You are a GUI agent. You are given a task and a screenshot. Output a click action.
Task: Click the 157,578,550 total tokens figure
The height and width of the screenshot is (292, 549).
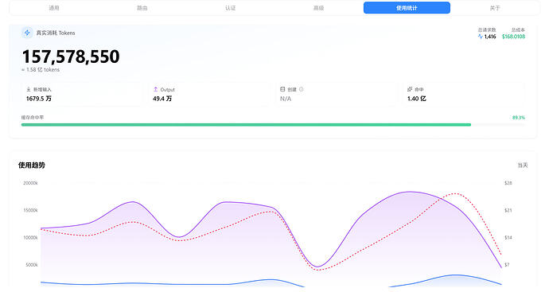(71, 56)
